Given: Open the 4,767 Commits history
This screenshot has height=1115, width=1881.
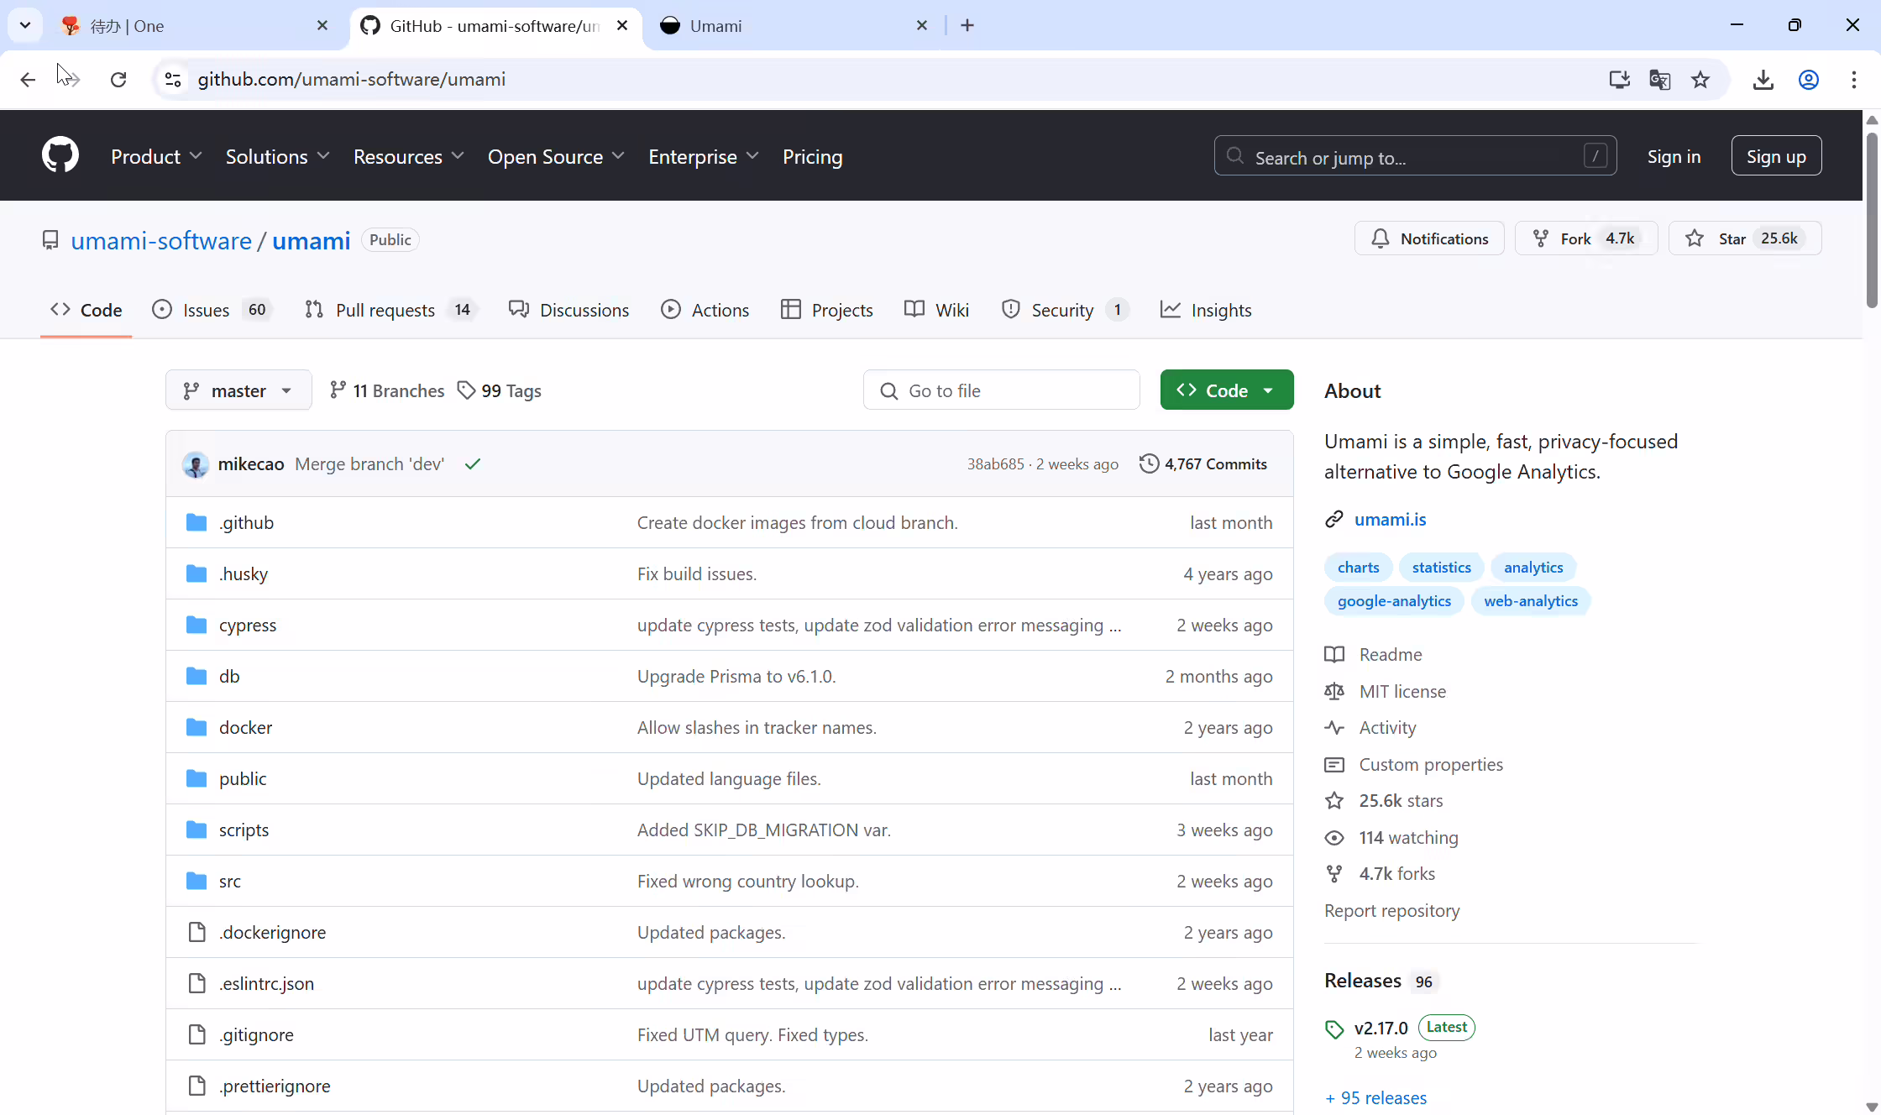Looking at the screenshot, I should (x=1203, y=463).
